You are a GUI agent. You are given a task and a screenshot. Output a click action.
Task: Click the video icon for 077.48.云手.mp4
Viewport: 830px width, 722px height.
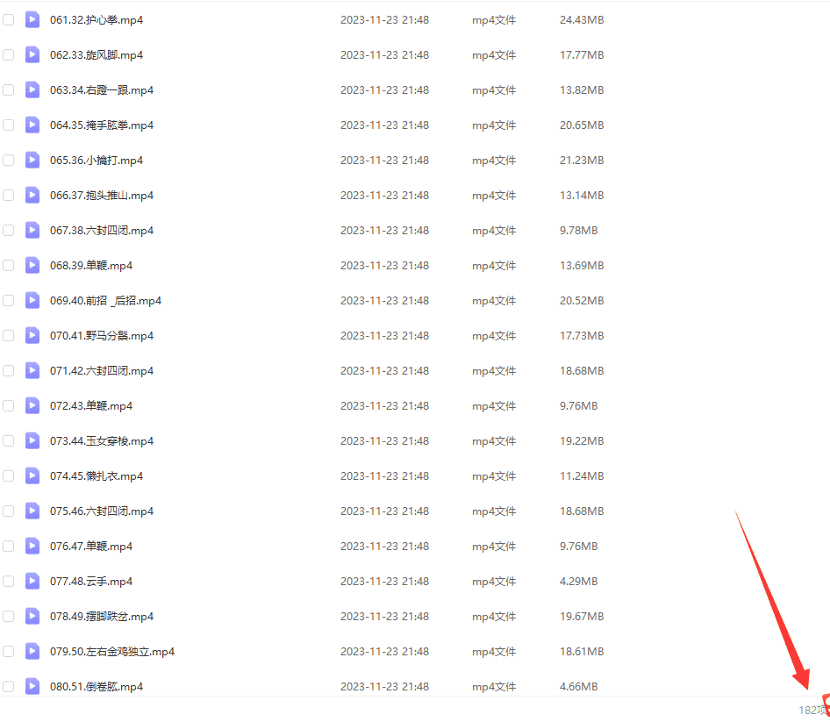pyautogui.click(x=32, y=581)
